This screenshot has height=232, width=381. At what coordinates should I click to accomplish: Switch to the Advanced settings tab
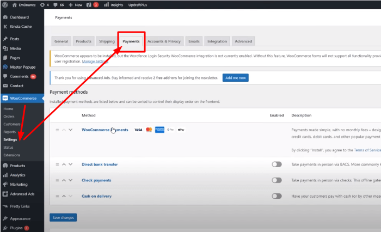point(243,41)
